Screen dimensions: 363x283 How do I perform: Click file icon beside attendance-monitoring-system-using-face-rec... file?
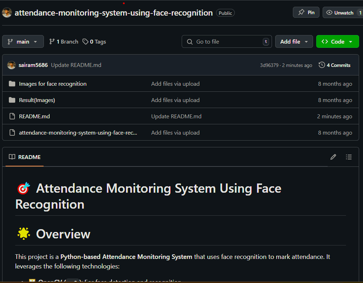point(12,132)
